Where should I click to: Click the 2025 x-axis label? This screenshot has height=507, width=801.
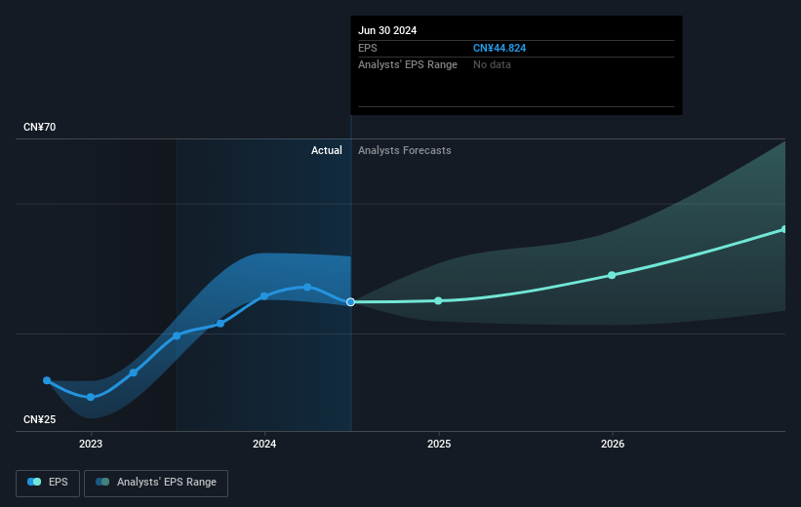click(439, 444)
